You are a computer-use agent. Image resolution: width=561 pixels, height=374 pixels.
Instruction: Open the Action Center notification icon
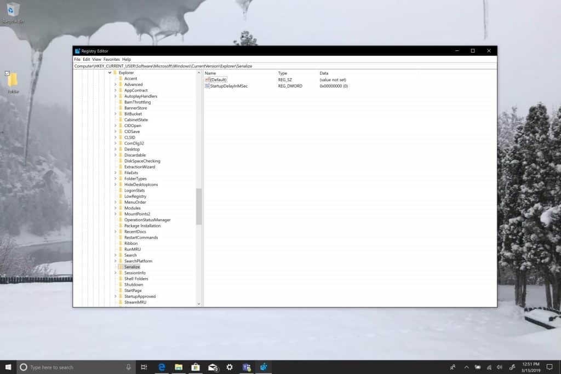click(549, 367)
